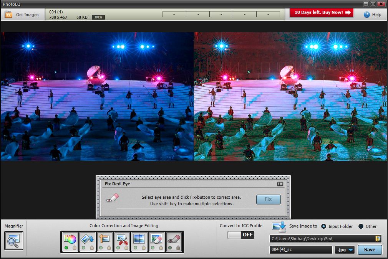Screen dimensions: 388x259
Task: Select the rotate image tool
Action: click(87, 240)
